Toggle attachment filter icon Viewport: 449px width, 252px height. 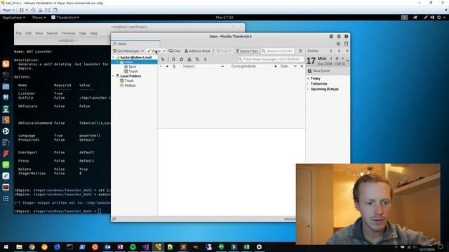click(x=206, y=59)
